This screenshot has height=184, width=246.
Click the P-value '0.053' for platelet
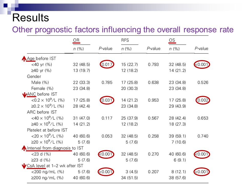click(x=107, y=136)
